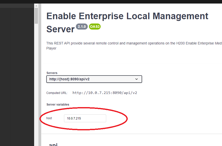222x146 pixels.
Task: Click the black top bar
Action: tap(111, 2)
